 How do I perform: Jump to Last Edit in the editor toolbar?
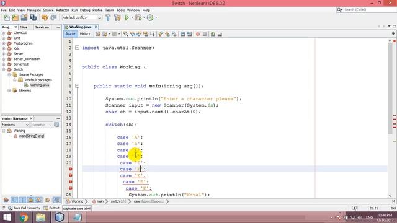pos(98,34)
